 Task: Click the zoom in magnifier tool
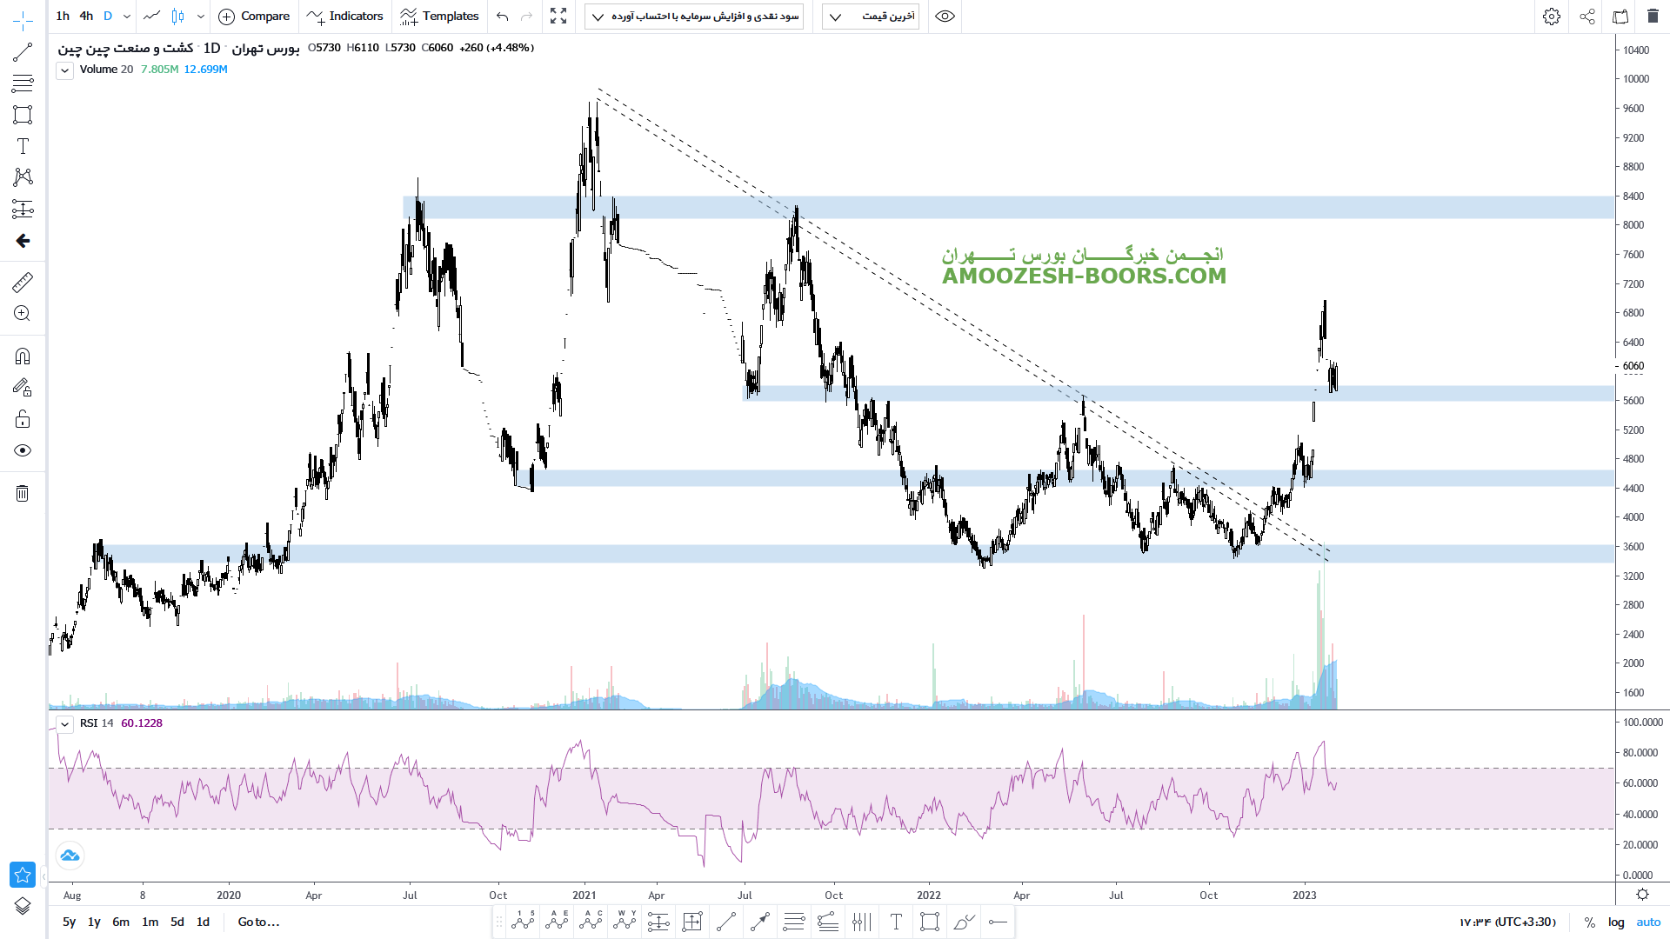click(23, 314)
